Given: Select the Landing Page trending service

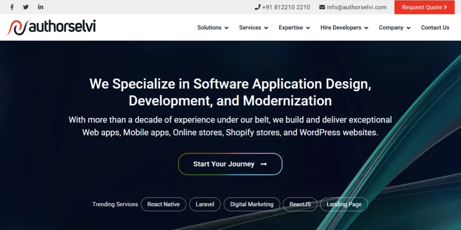Looking at the screenshot, I should coord(344,204).
